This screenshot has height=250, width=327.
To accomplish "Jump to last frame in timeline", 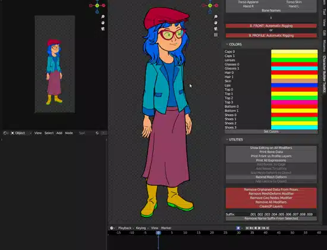I will [268, 228].
